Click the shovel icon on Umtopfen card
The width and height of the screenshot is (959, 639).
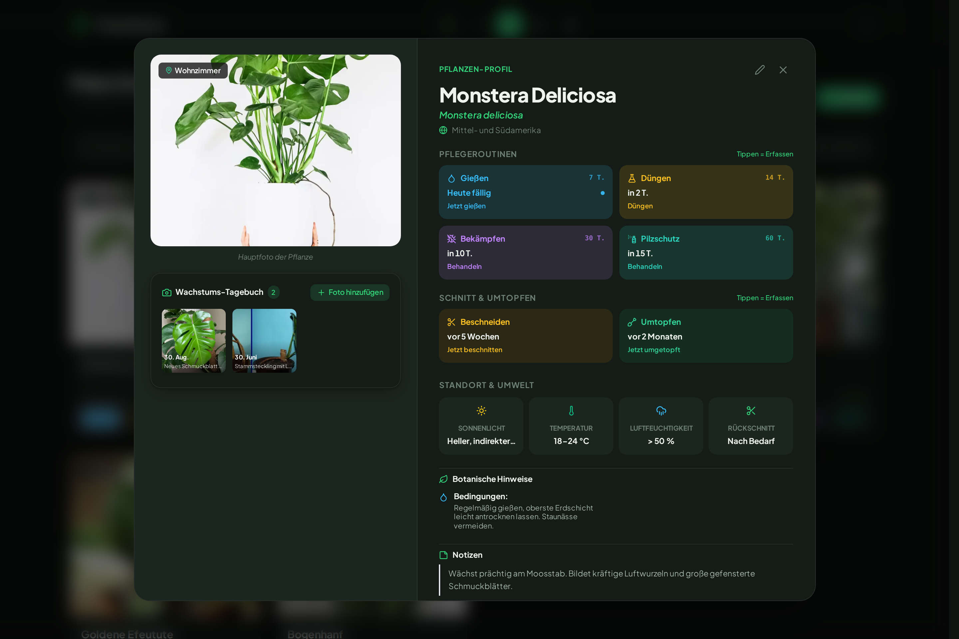click(632, 322)
